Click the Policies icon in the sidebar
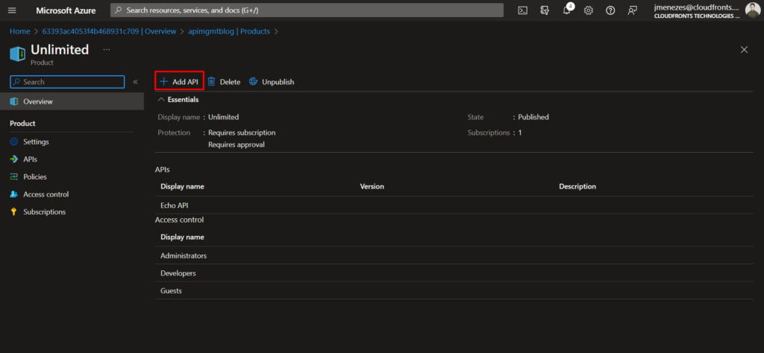This screenshot has height=353, width=764. click(x=13, y=177)
